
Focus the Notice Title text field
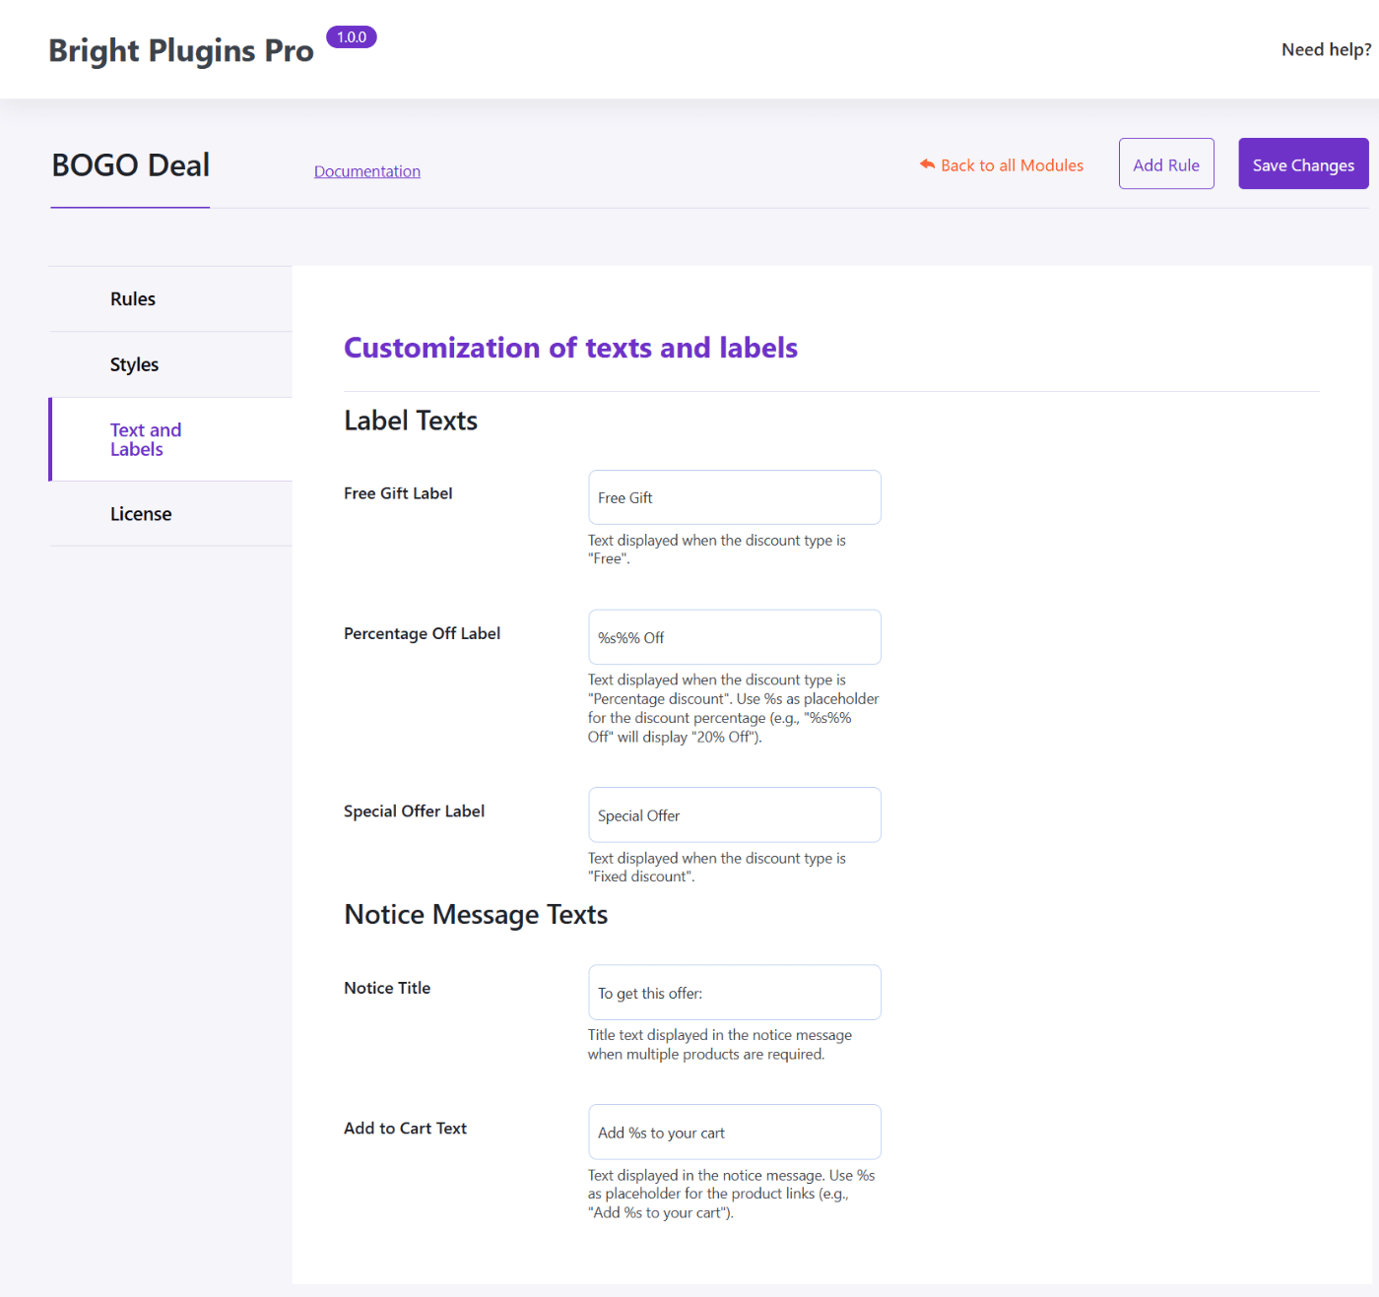click(734, 992)
